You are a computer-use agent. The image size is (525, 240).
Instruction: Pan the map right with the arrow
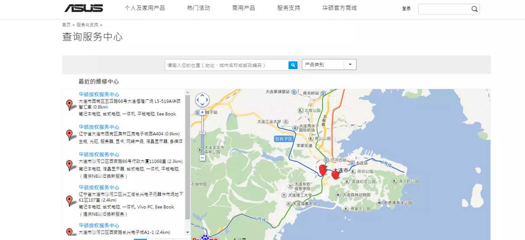click(207, 100)
